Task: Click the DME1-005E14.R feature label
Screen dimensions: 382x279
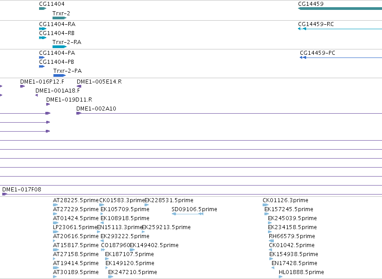Action: tap(99, 82)
